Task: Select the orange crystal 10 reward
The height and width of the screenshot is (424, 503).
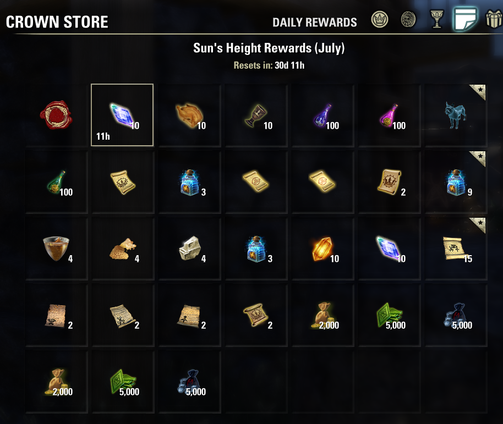Action: (322, 249)
